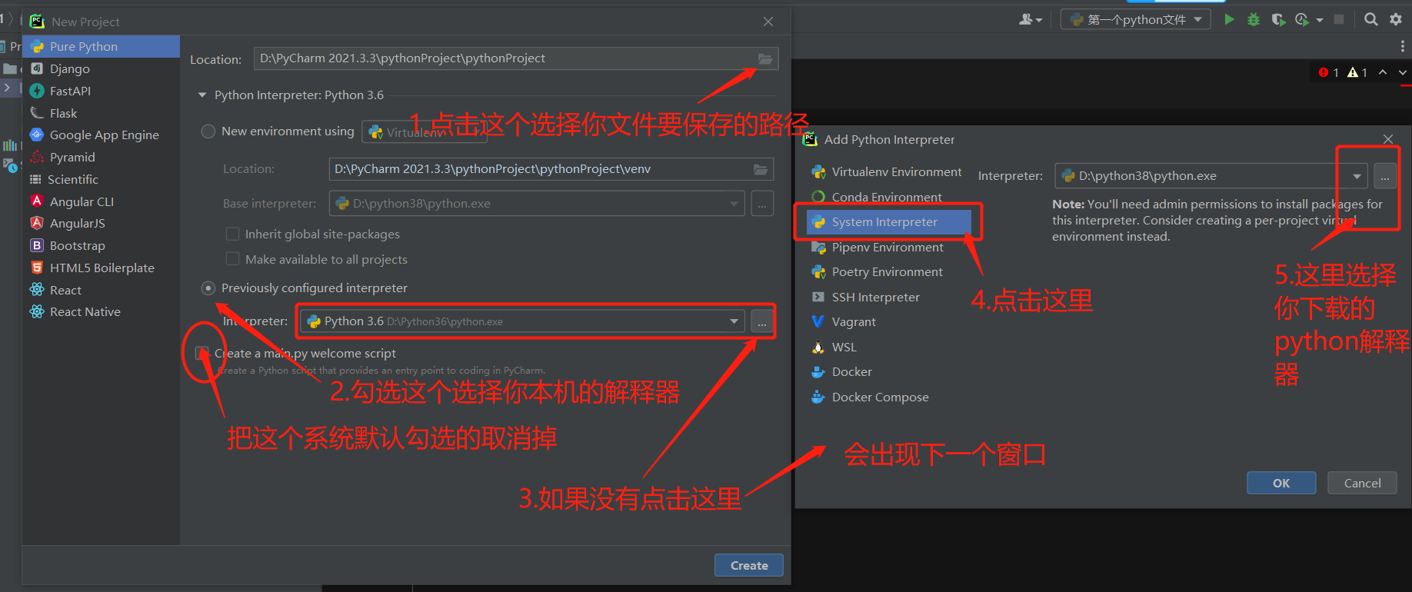Open IDE settings gear icon

(1396, 19)
